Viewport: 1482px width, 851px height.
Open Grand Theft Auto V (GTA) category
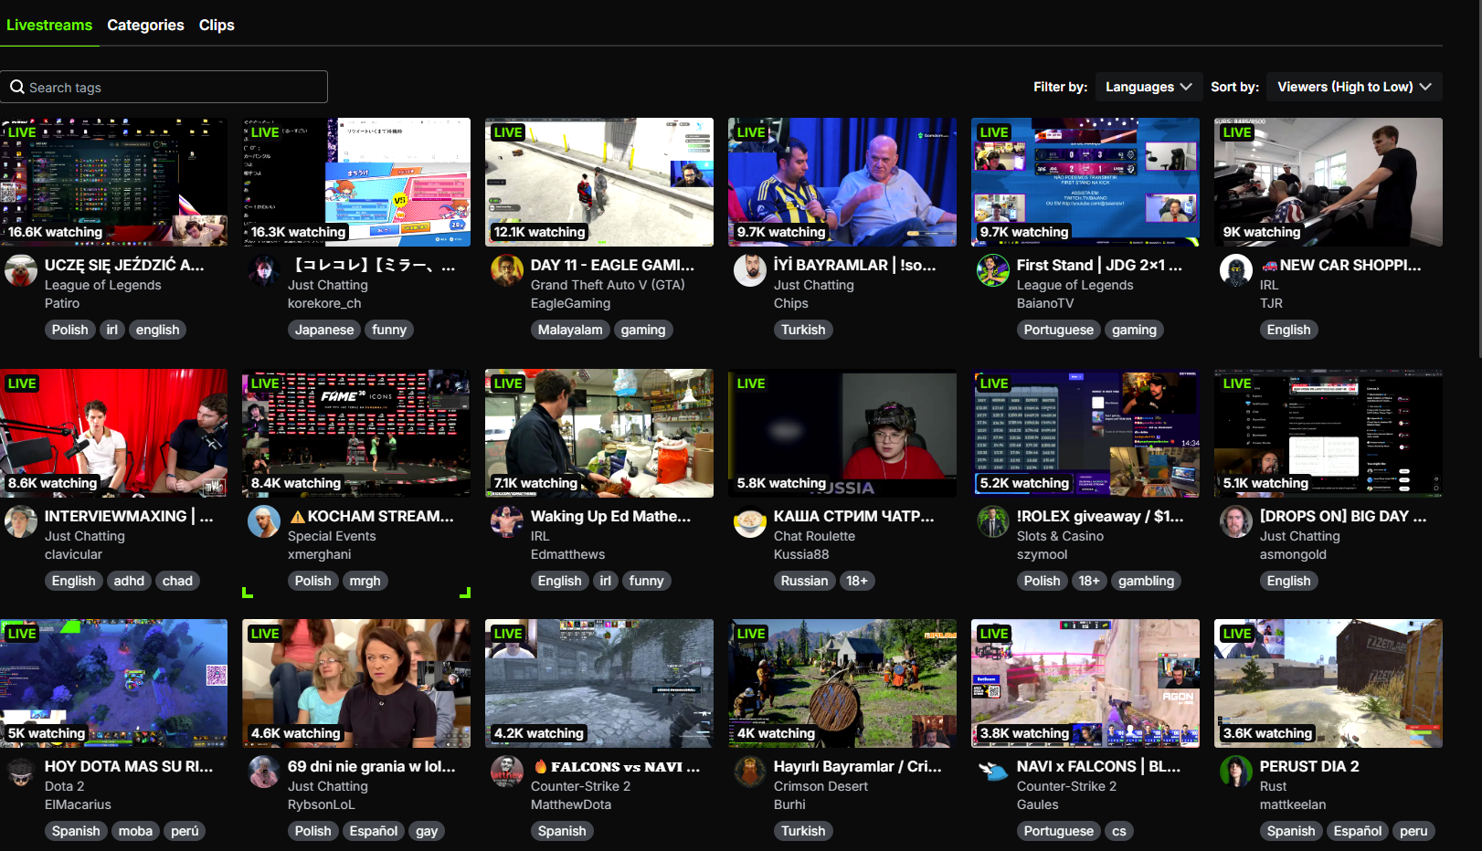608,285
